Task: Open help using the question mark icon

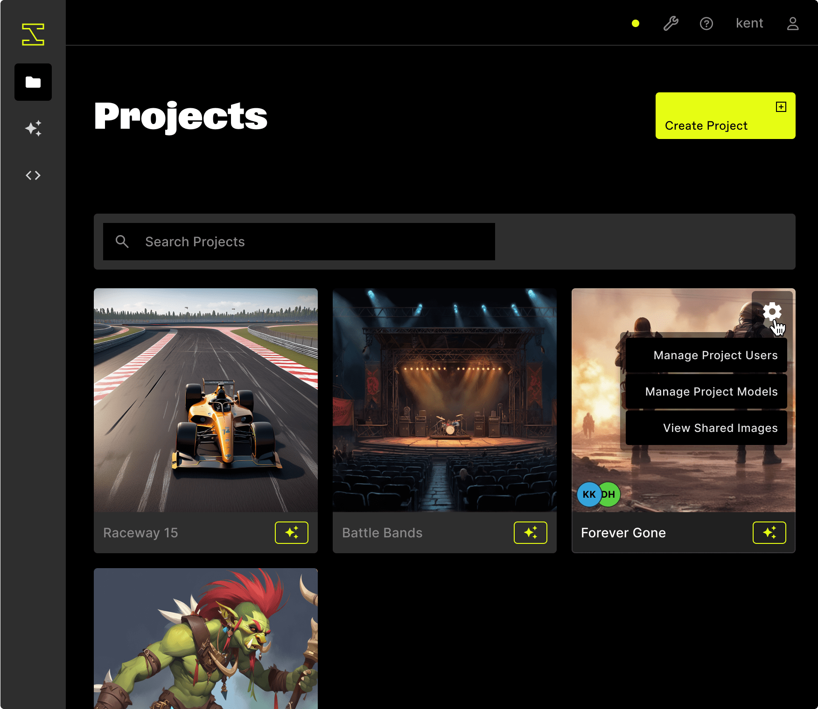Action: point(706,23)
